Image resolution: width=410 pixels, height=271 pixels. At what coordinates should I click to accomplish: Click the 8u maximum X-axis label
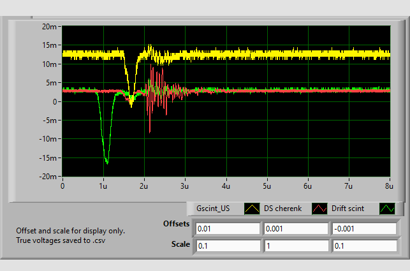389,186
